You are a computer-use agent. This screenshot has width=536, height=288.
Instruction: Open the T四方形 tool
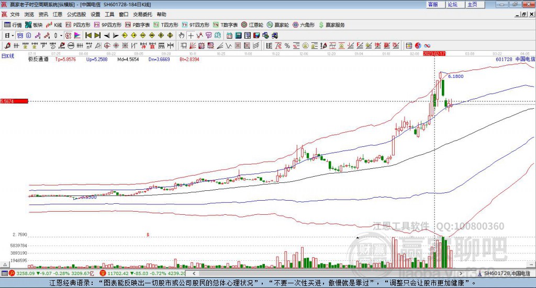[x=166, y=25]
